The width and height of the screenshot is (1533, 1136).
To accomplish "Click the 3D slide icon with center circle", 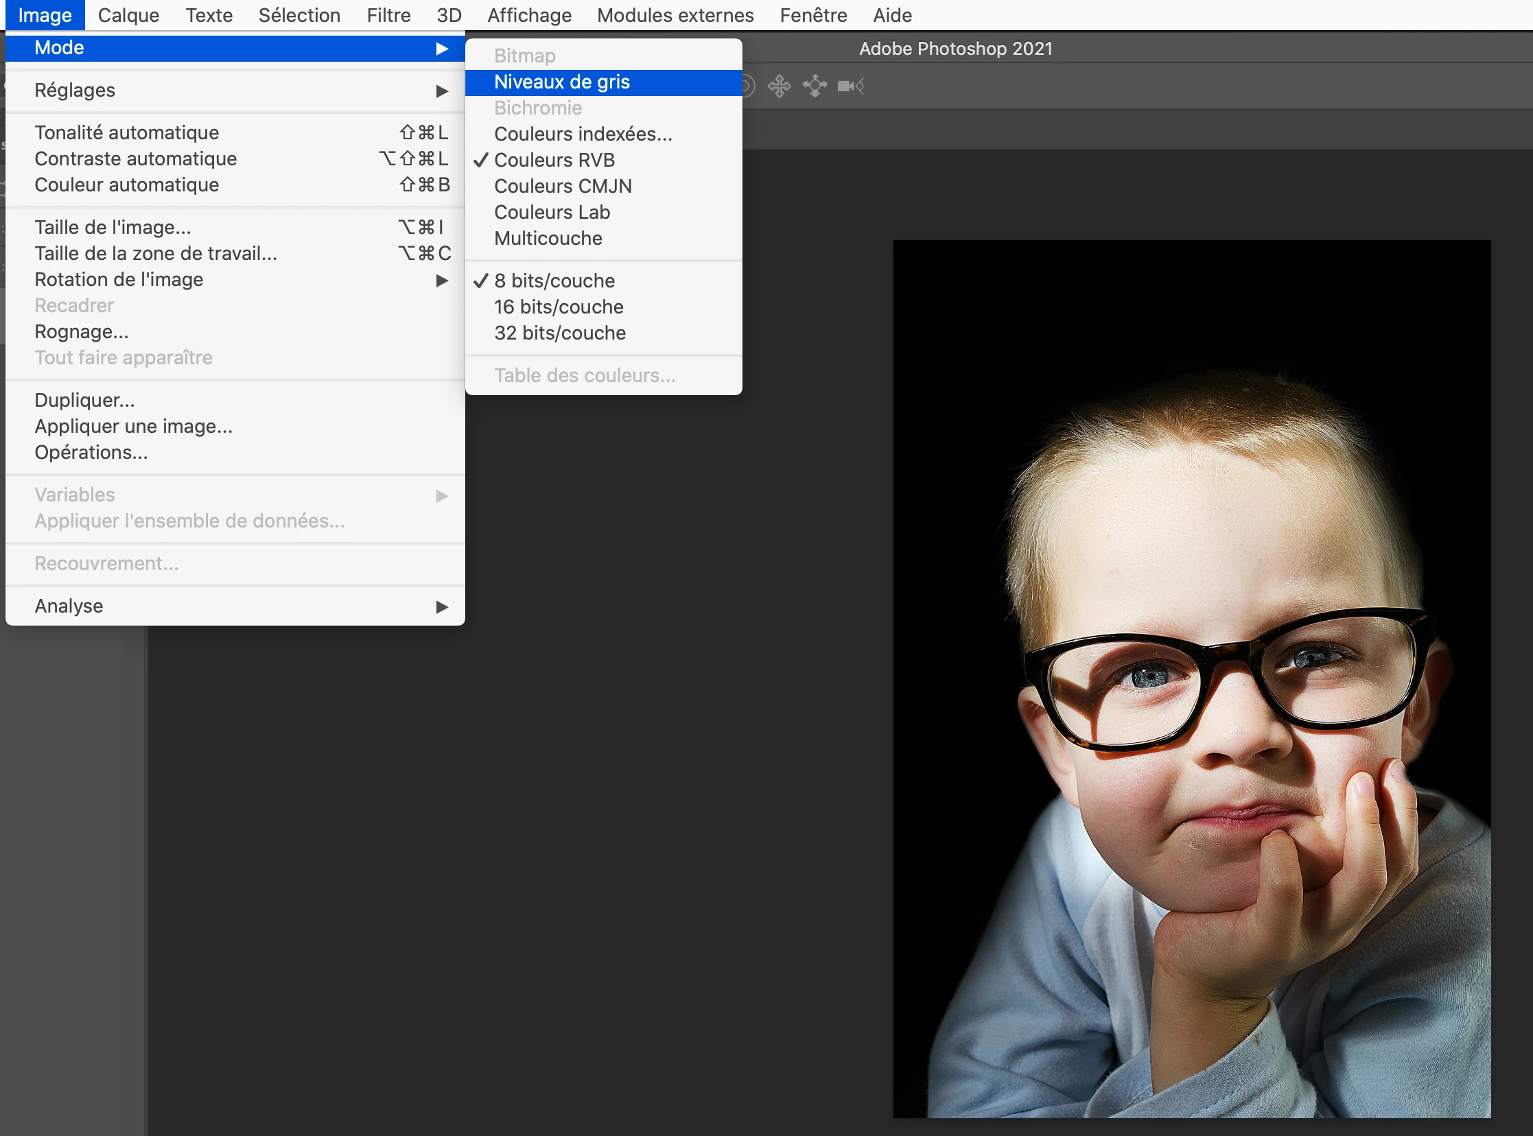I will click(x=815, y=86).
